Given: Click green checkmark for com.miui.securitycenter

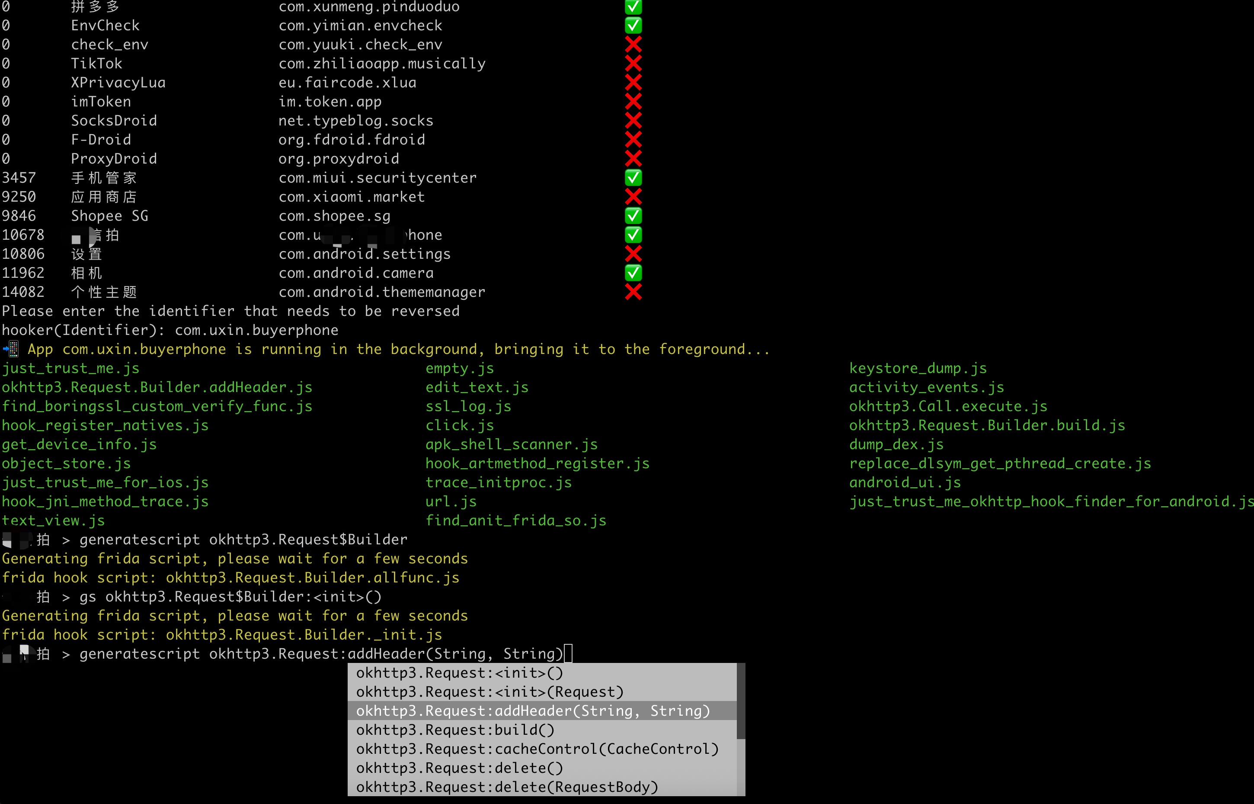Looking at the screenshot, I should (633, 177).
